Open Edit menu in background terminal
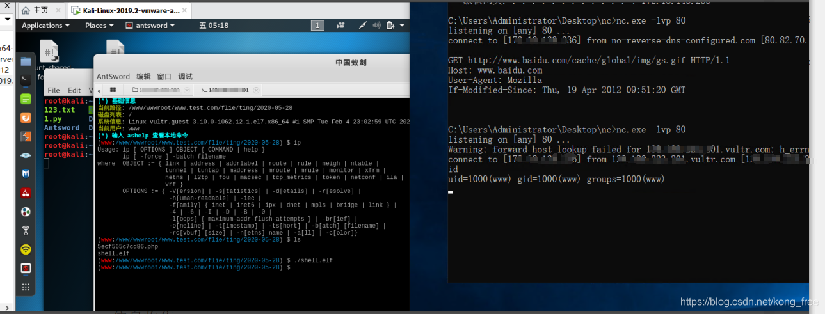The image size is (825, 314). 74,90
